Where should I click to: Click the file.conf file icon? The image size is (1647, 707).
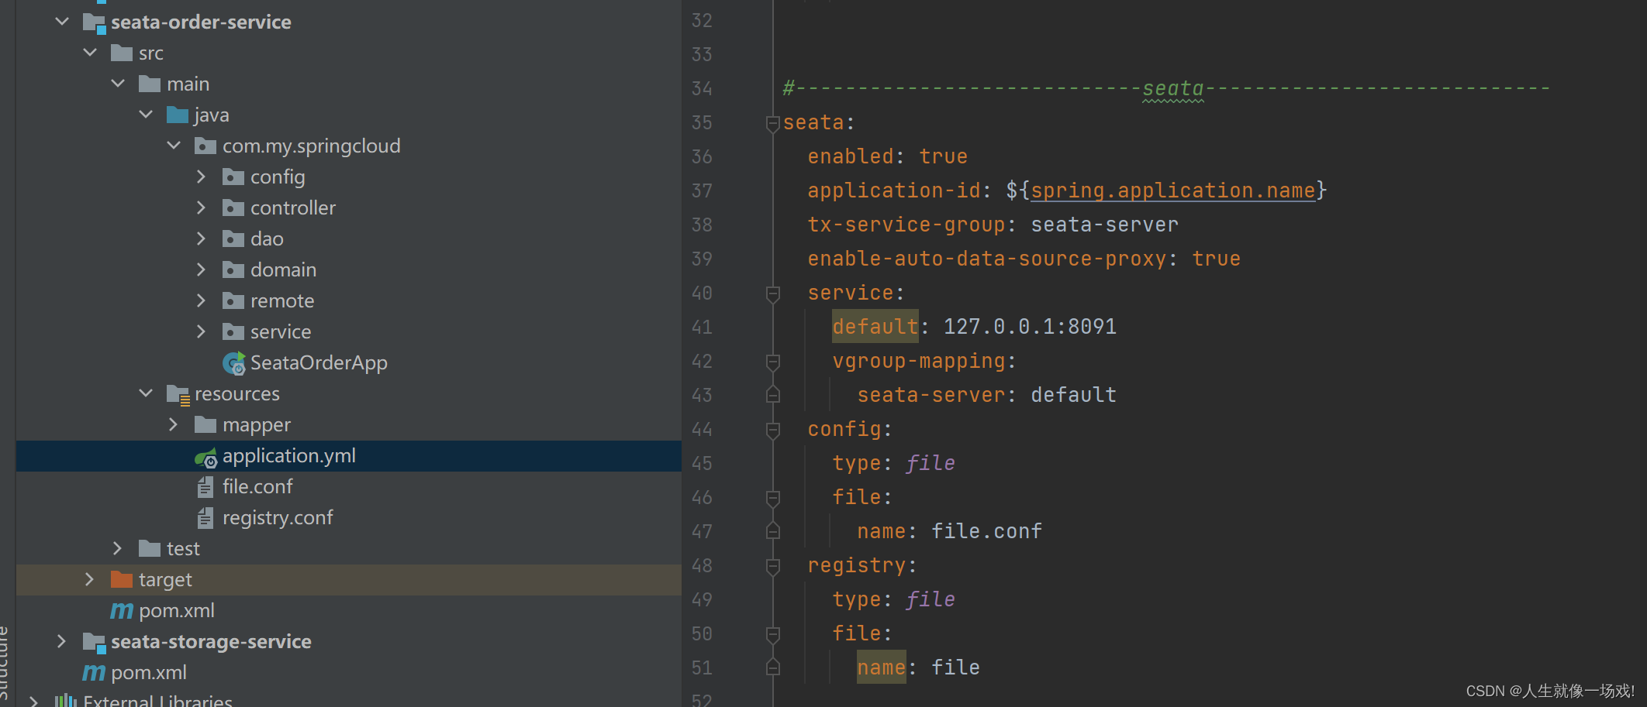coord(205,486)
